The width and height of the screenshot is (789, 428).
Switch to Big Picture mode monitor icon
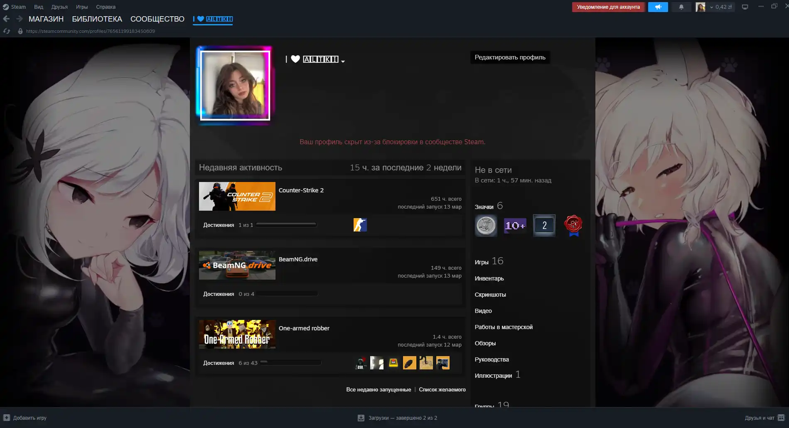tap(745, 7)
